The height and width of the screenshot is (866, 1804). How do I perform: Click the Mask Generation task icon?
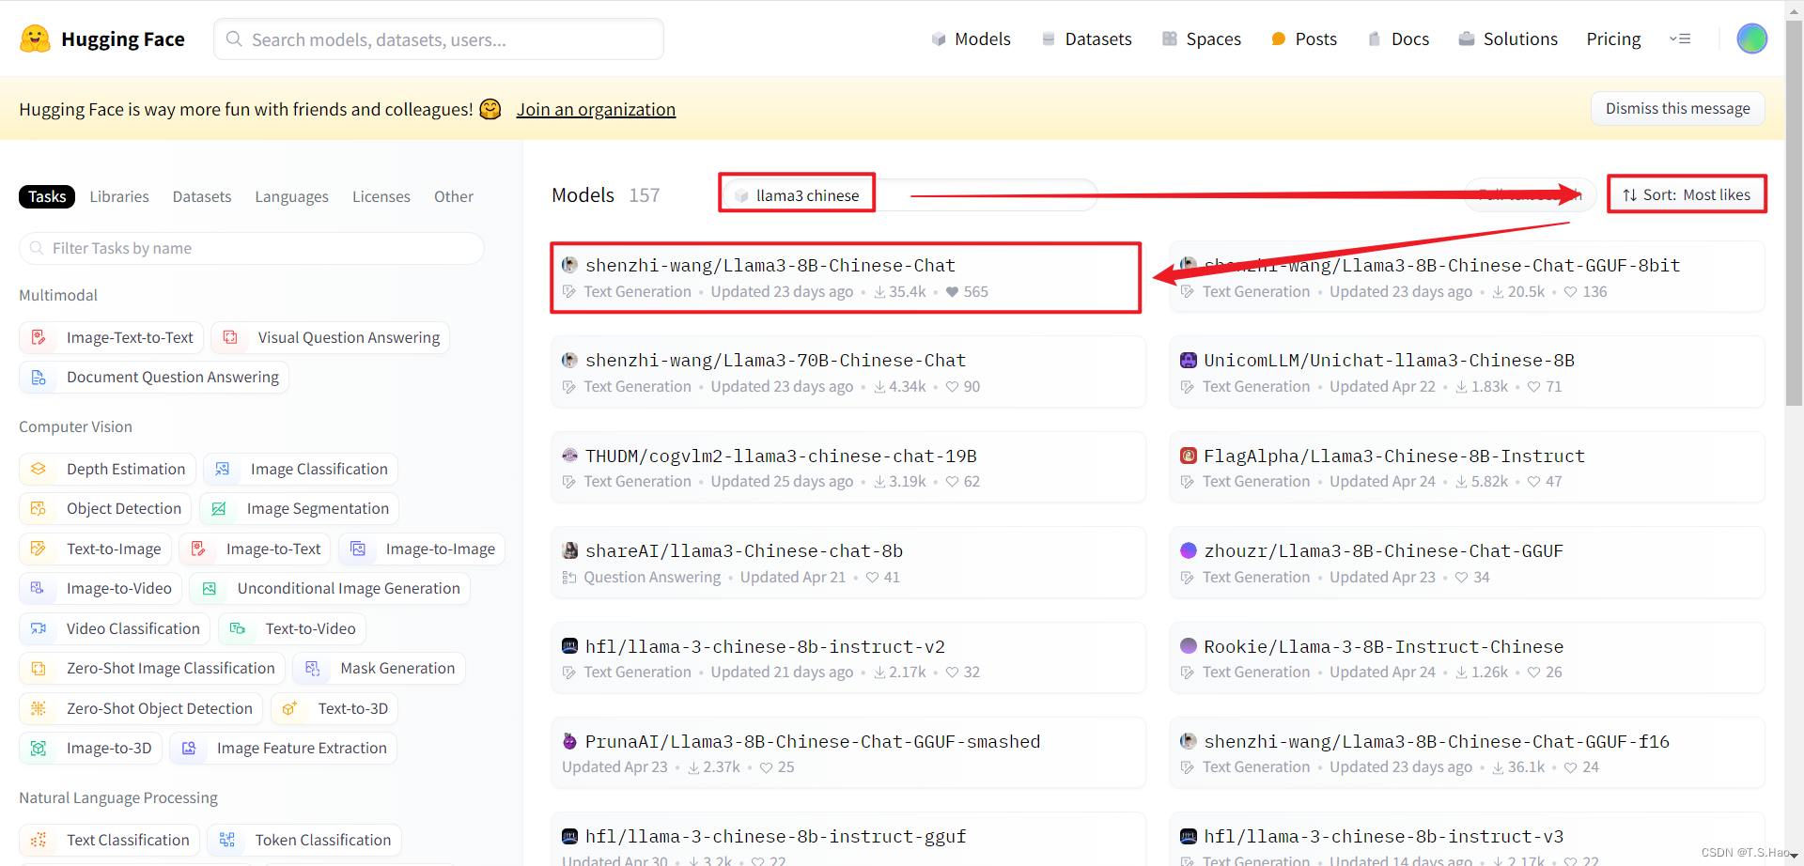(313, 668)
